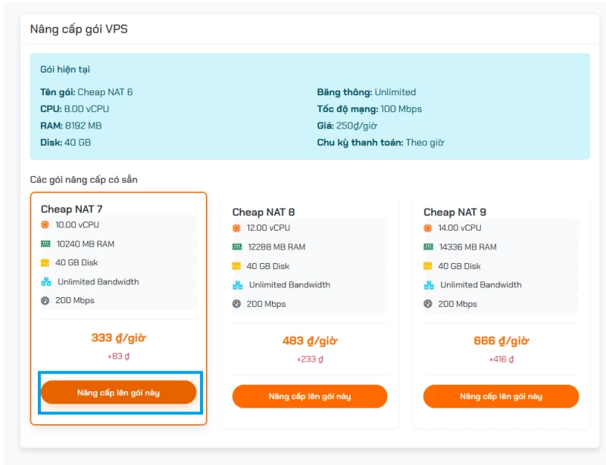Click the CPU chip icon beside 12.00 vCPU
Screen dimensions: 606x465
pos(236,228)
